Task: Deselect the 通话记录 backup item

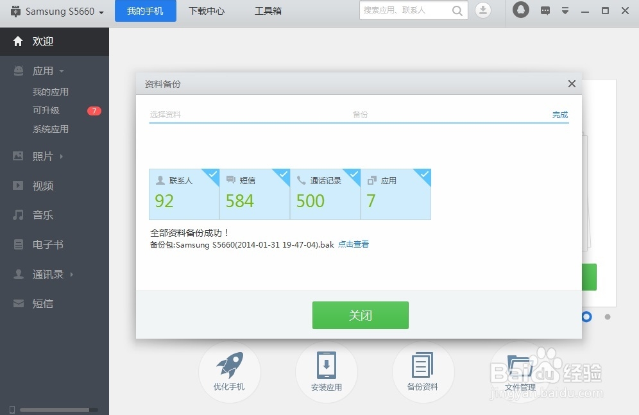Action: click(x=352, y=174)
